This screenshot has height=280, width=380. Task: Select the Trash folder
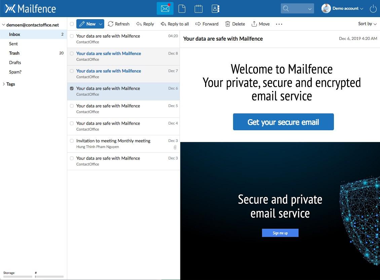point(33,53)
